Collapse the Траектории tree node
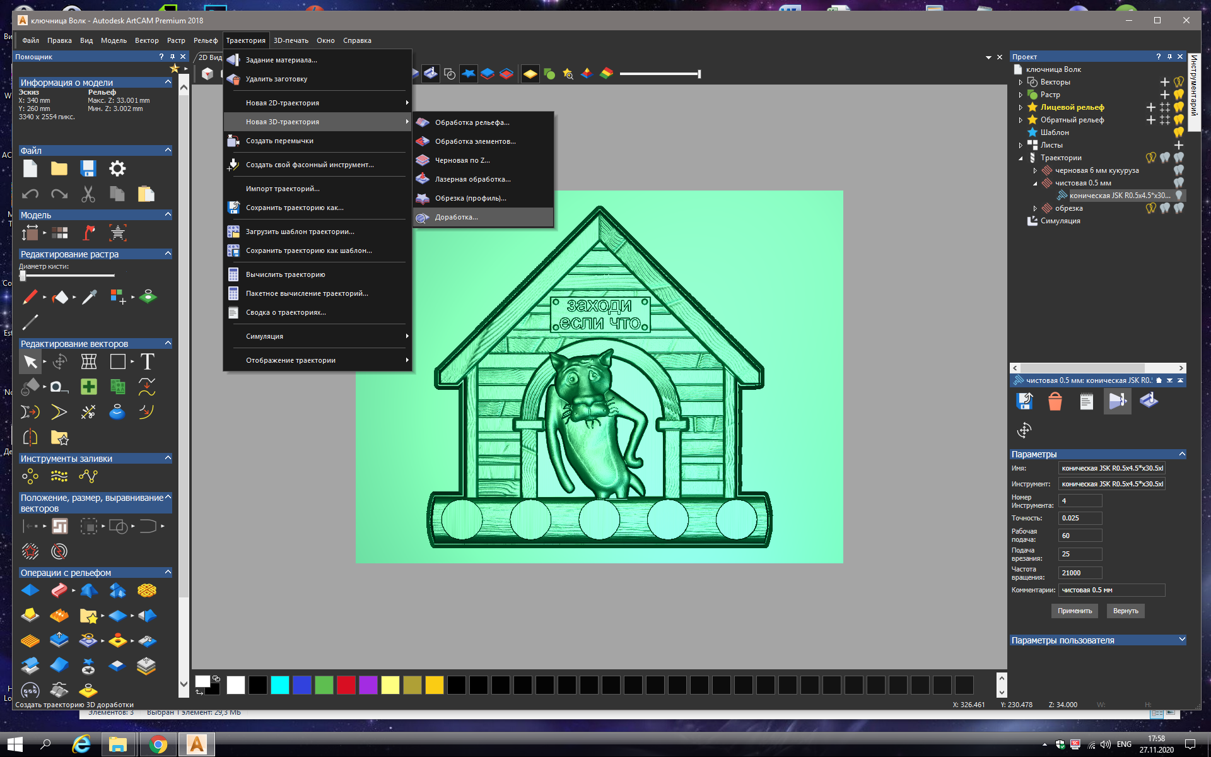 point(1021,158)
